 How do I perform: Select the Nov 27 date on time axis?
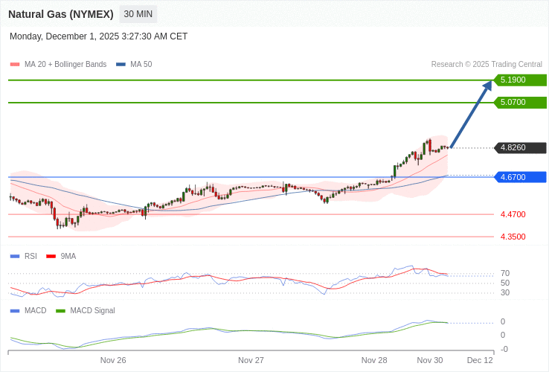[251, 360]
